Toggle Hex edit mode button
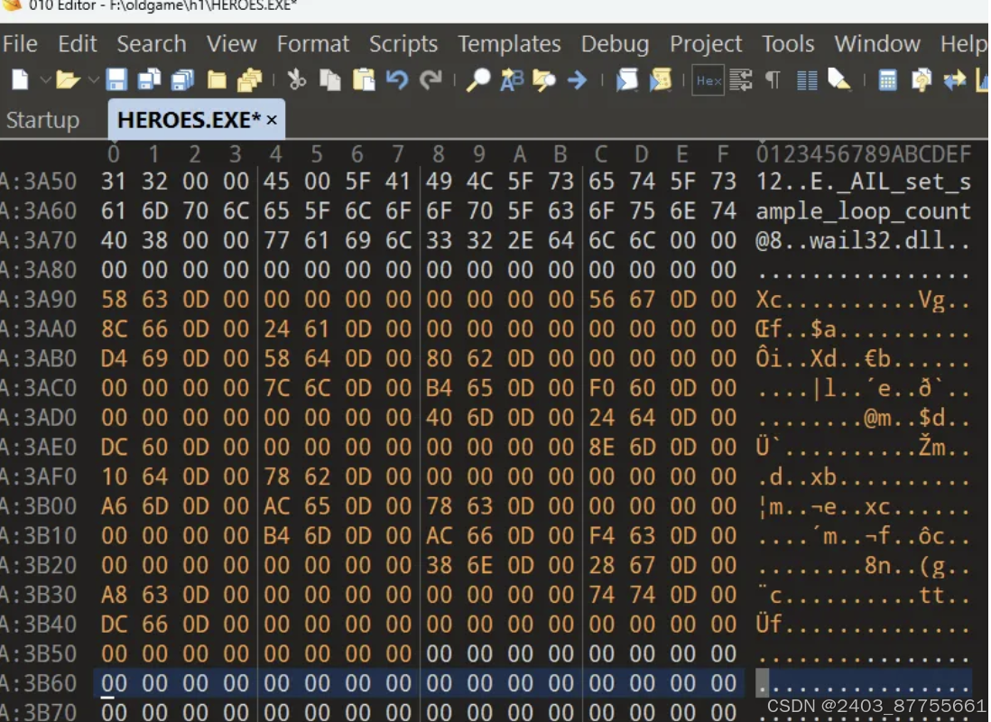This screenshot has width=991, height=722. [708, 80]
